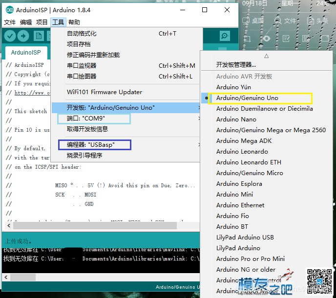Select Arduino NG or older board
The image size is (336, 298).
point(266,270)
